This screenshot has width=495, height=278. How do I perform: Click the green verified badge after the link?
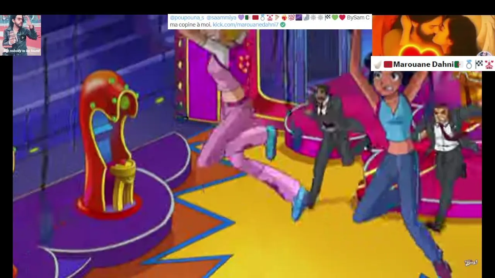283,25
